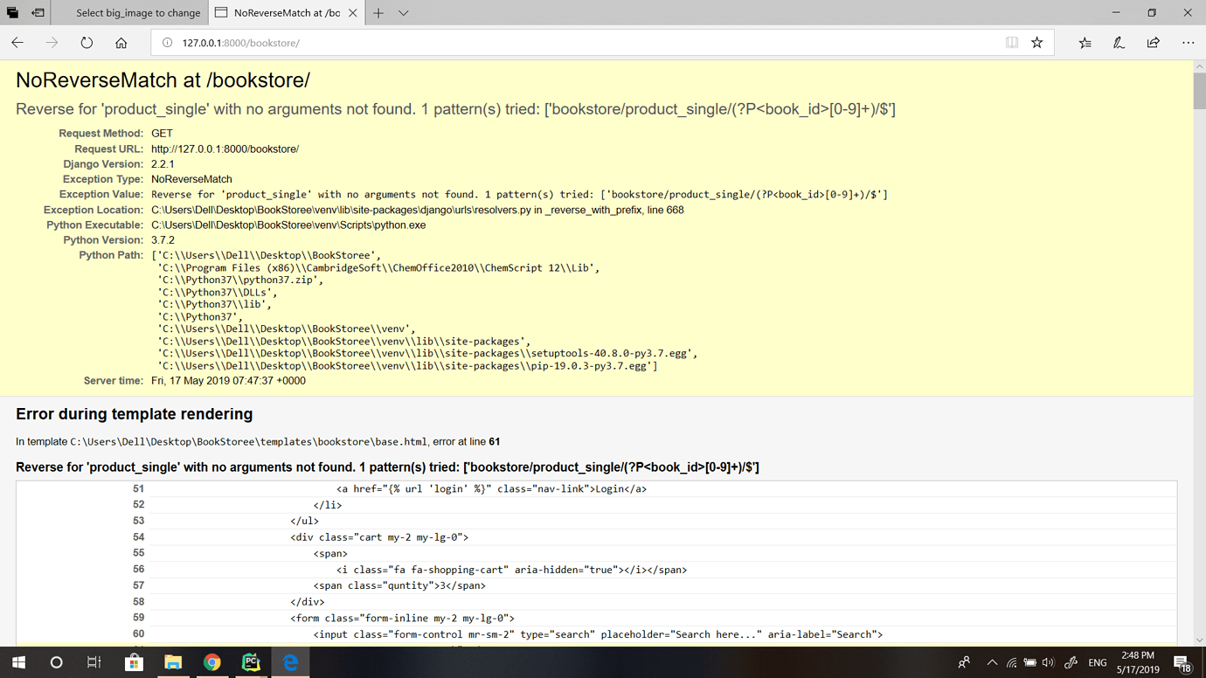The image size is (1206, 678).
Task: Open PyCharm from the taskbar
Action: (251, 663)
